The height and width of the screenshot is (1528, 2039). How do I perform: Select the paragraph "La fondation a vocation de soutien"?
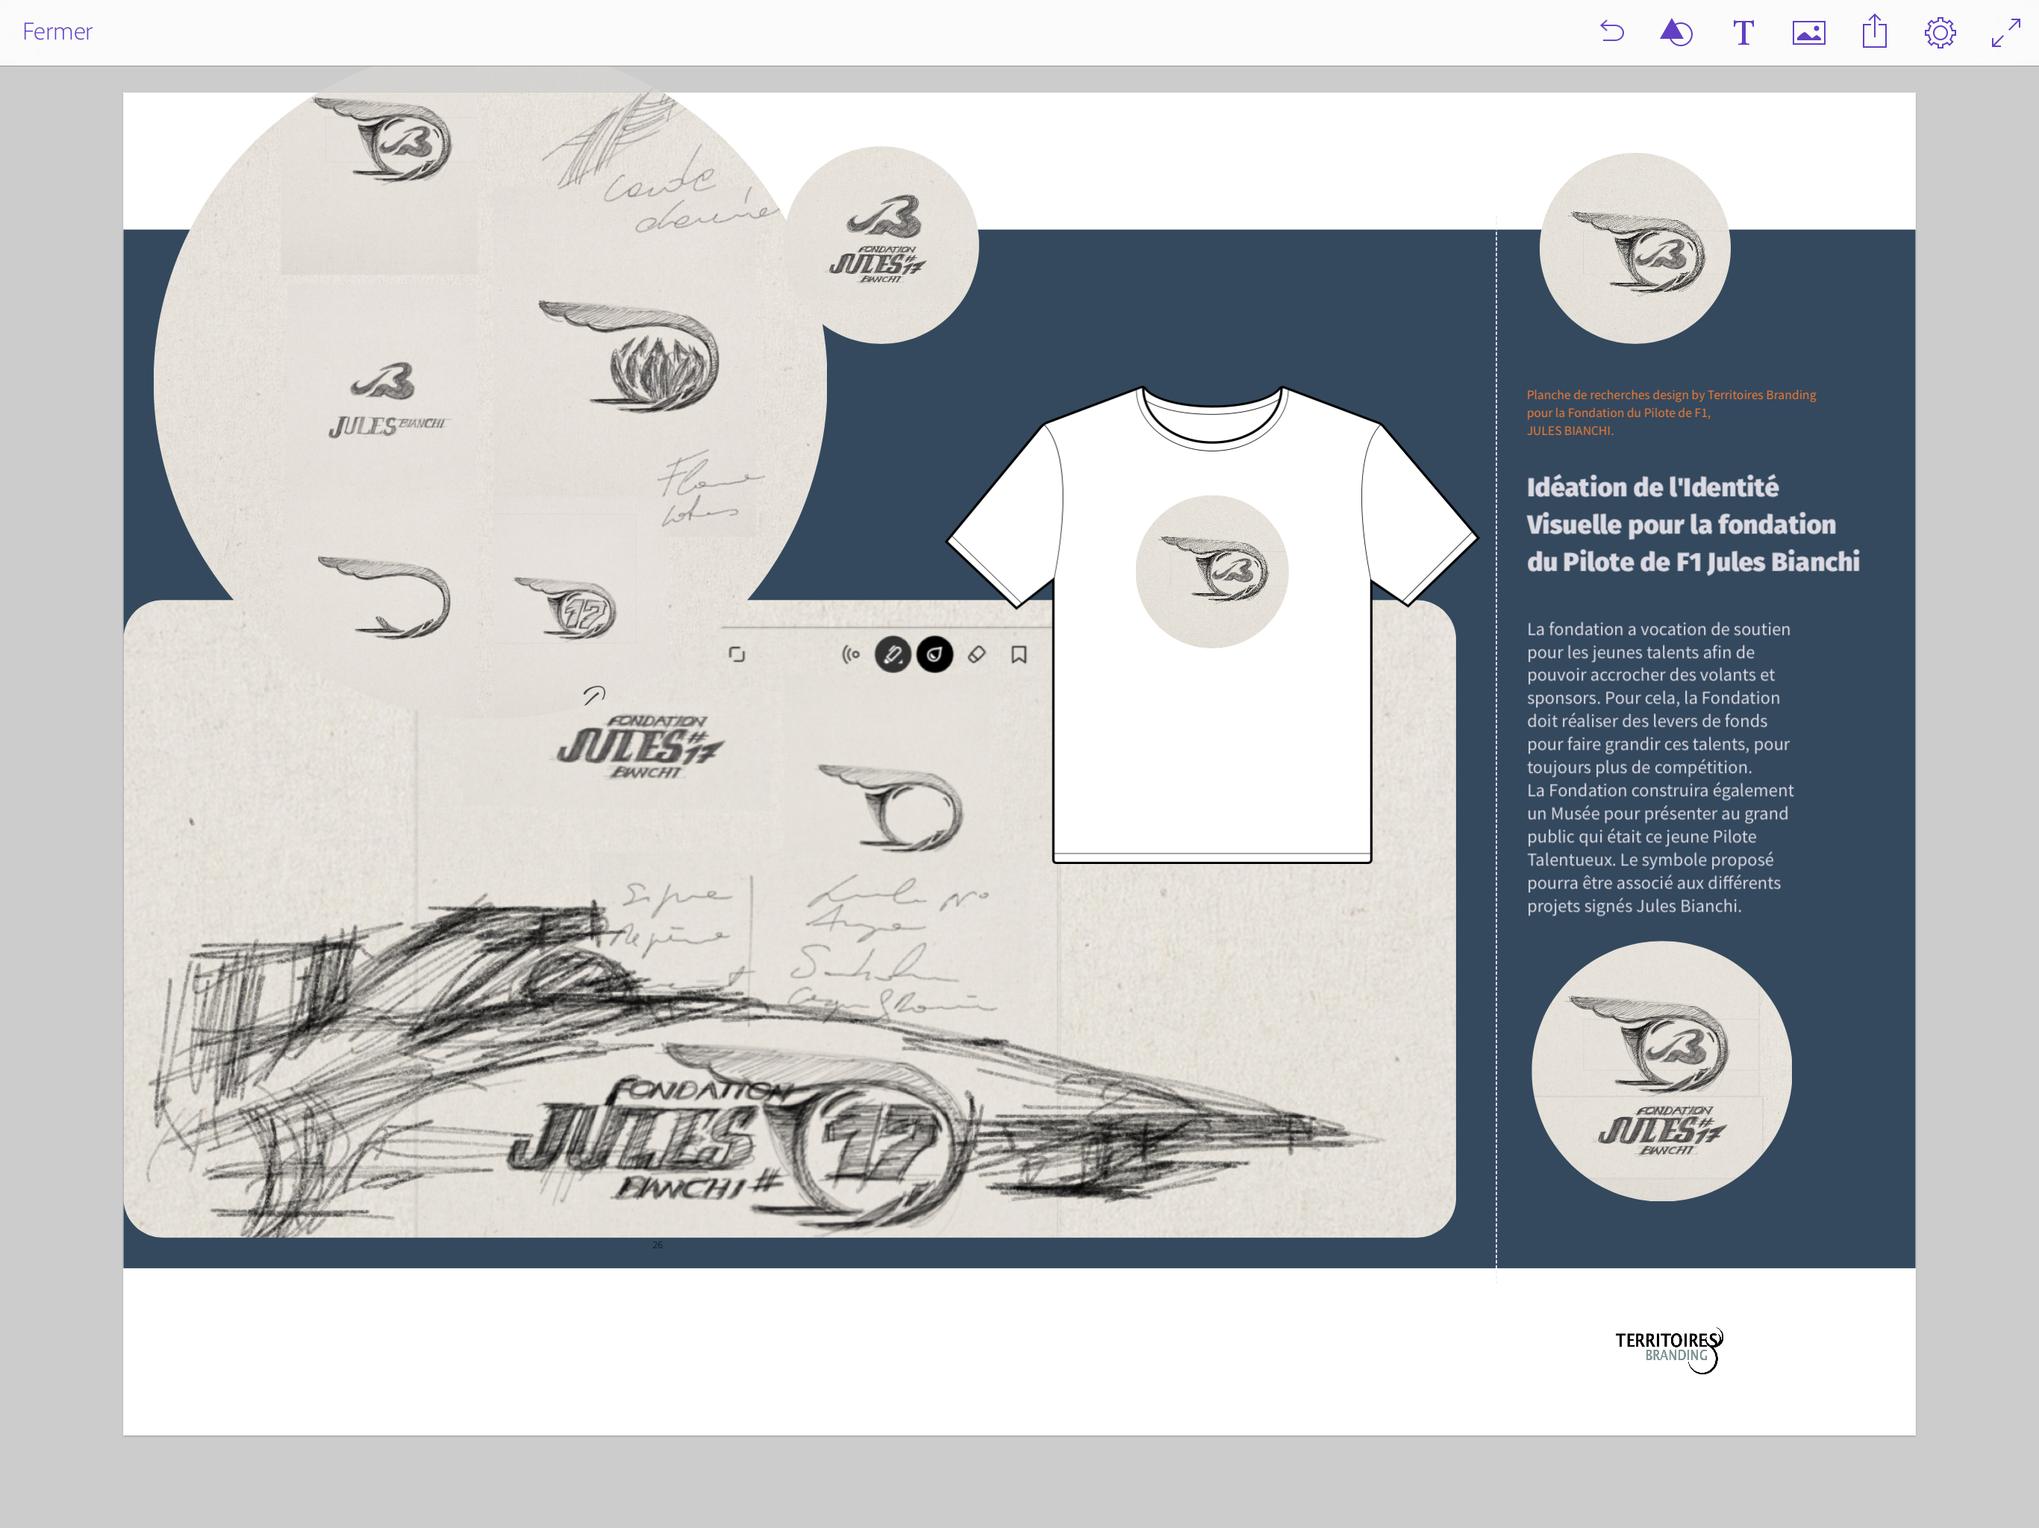[x=1660, y=767]
